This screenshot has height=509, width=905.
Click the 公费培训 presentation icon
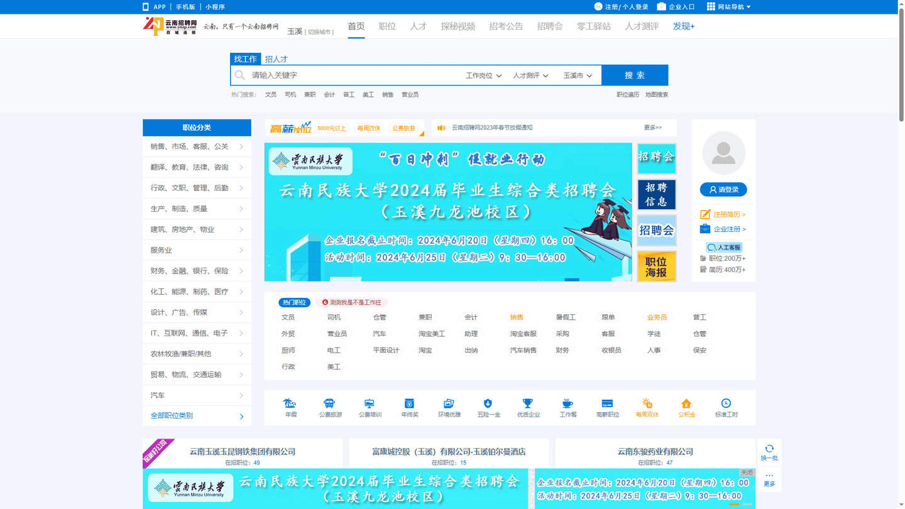point(370,403)
